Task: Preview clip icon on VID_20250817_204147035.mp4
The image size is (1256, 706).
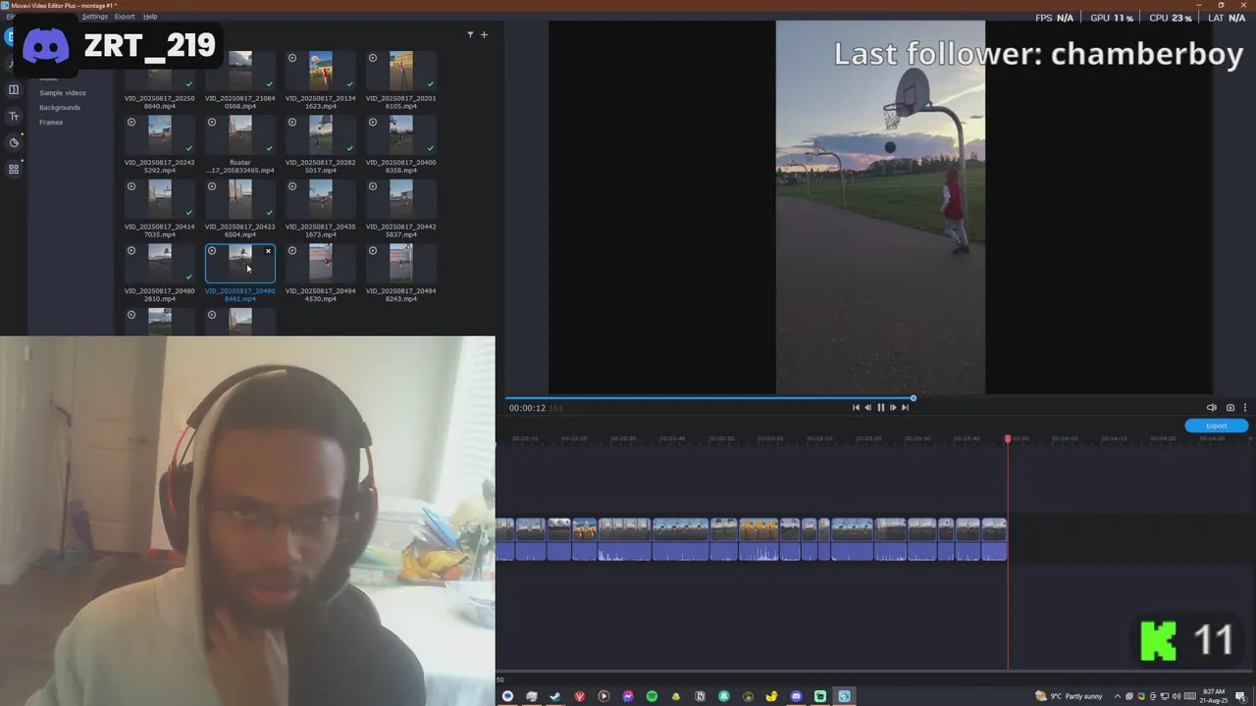Action: (x=131, y=186)
